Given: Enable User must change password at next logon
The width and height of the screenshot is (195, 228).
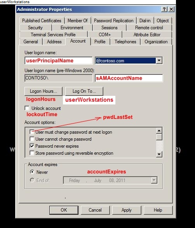Looking at the screenshot, I should point(32,132).
